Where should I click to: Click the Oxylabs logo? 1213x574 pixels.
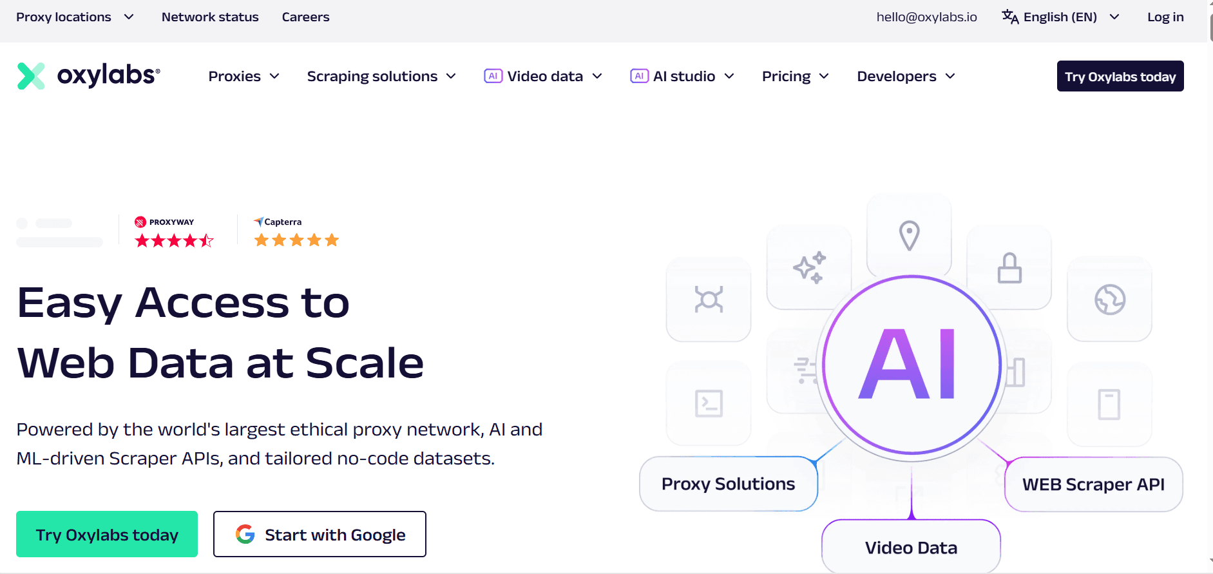point(89,76)
